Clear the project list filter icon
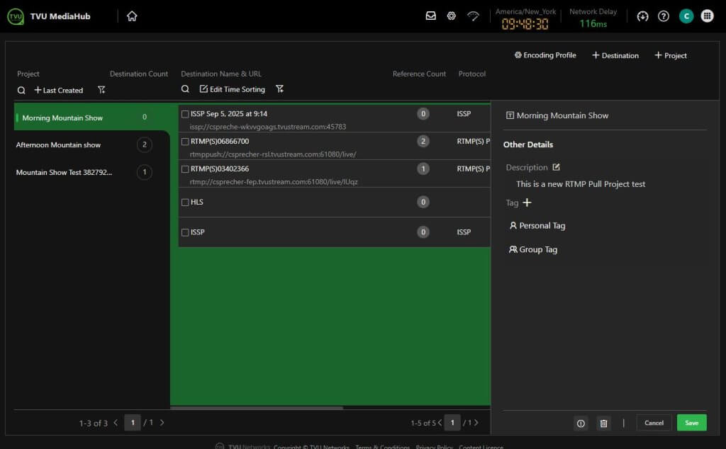726x449 pixels. point(101,90)
